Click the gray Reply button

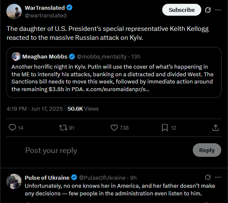tap(207, 150)
